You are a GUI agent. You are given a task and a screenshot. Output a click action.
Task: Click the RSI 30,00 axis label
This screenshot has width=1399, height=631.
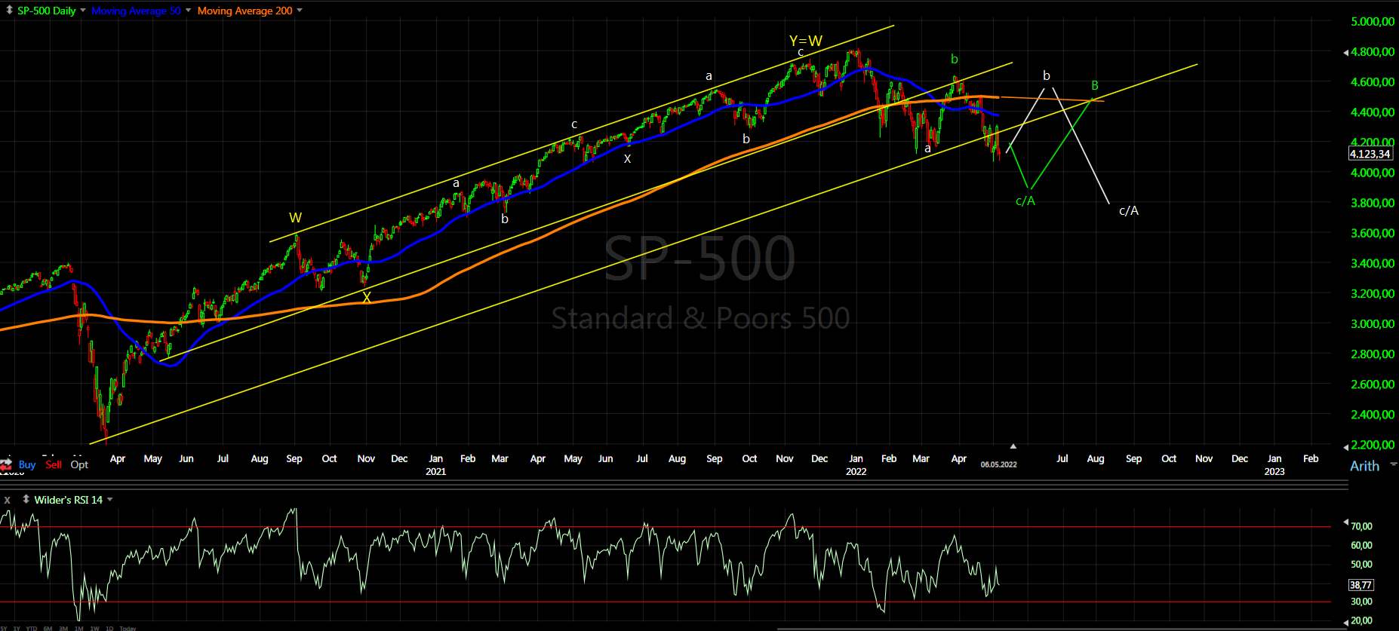[x=1361, y=602]
